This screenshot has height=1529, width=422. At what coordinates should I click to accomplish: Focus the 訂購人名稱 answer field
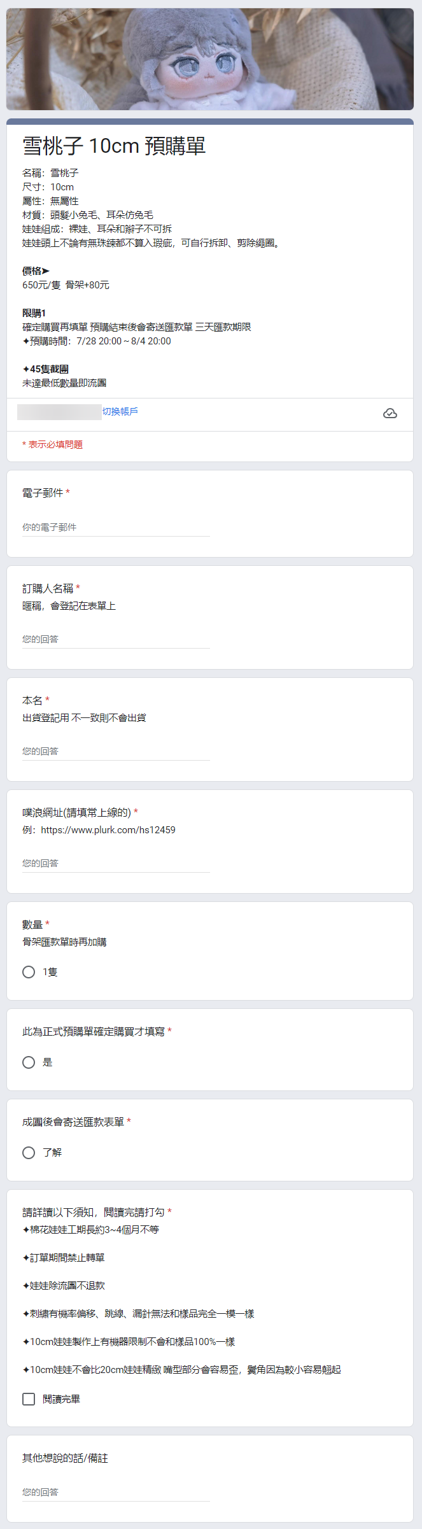pos(116,639)
